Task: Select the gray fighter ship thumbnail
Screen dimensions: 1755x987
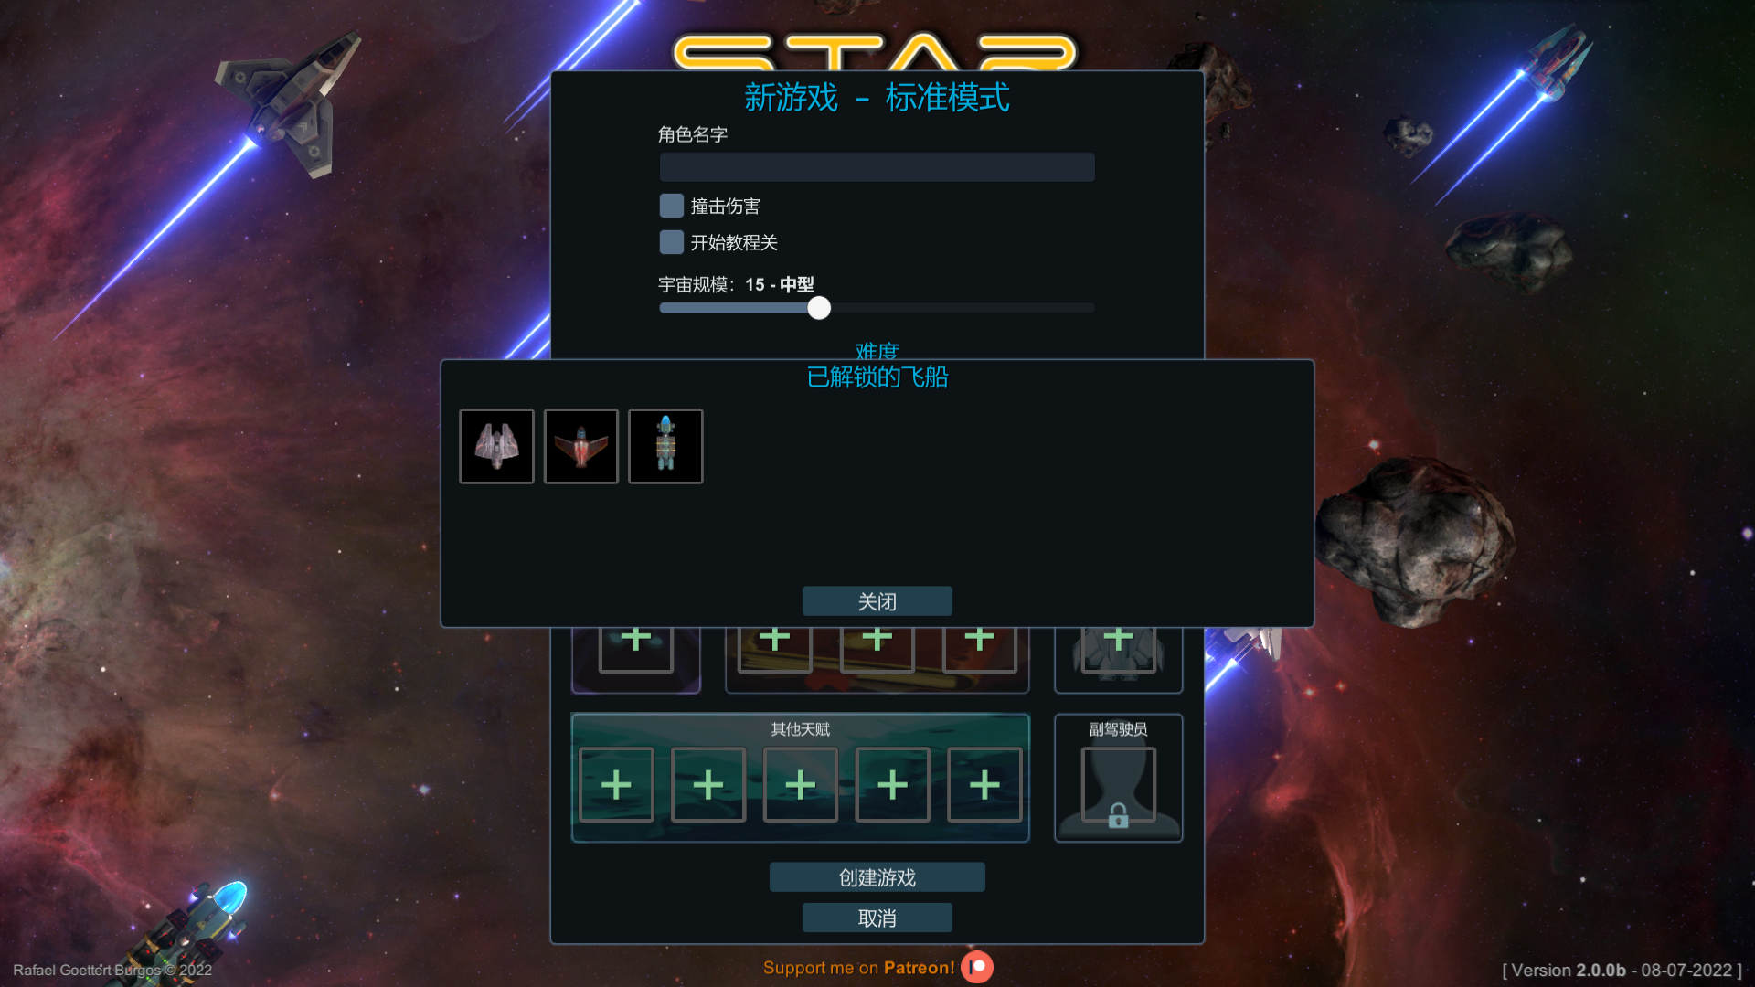Action: click(x=496, y=446)
